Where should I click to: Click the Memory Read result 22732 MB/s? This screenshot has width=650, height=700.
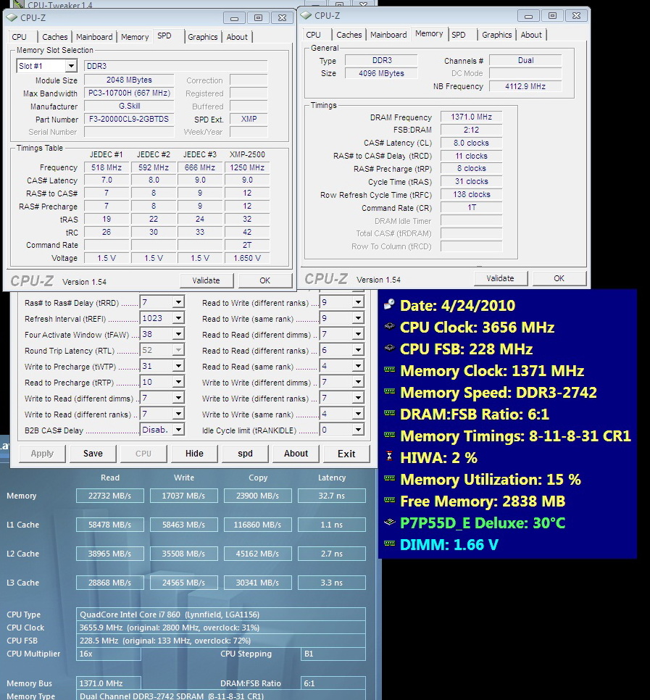(x=110, y=496)
